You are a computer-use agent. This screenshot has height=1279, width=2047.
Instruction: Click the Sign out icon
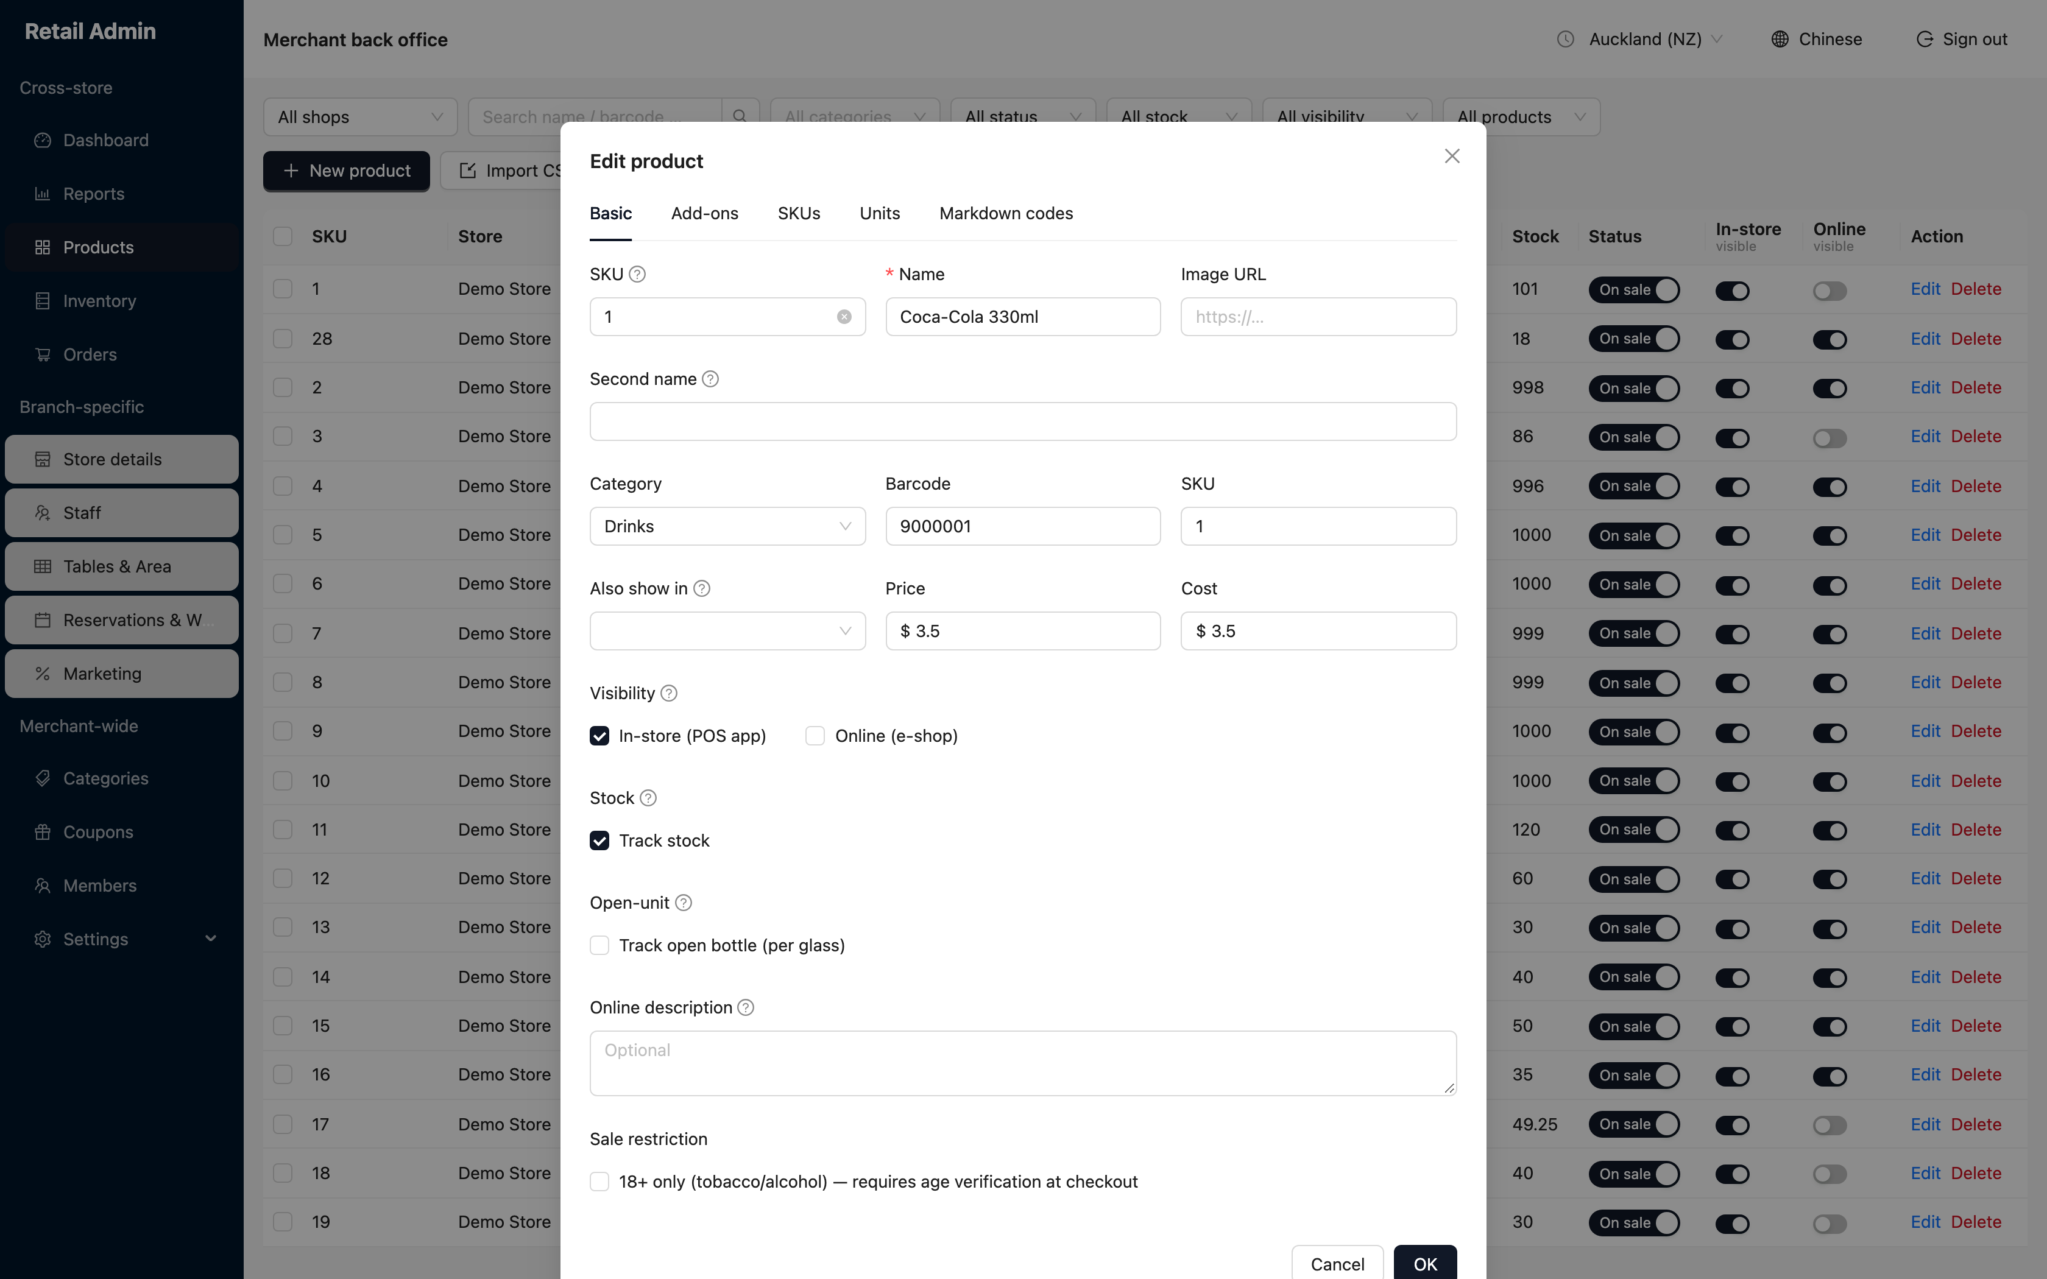[x=1925, y=39]
